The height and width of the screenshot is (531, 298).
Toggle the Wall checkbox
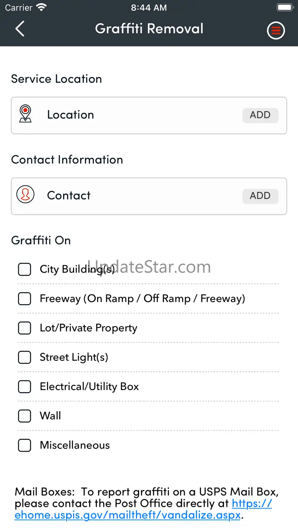pos(24,416)
